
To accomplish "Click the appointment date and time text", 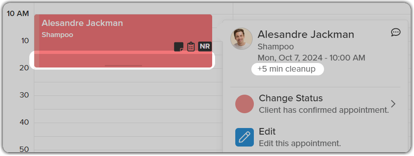I will pos(311,58).
